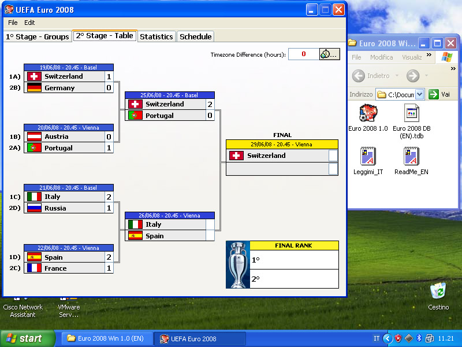Viewport: 462px width, 347px height.
Task: Click the trophy image beside Final Rank
Action: tap(238, 265)
